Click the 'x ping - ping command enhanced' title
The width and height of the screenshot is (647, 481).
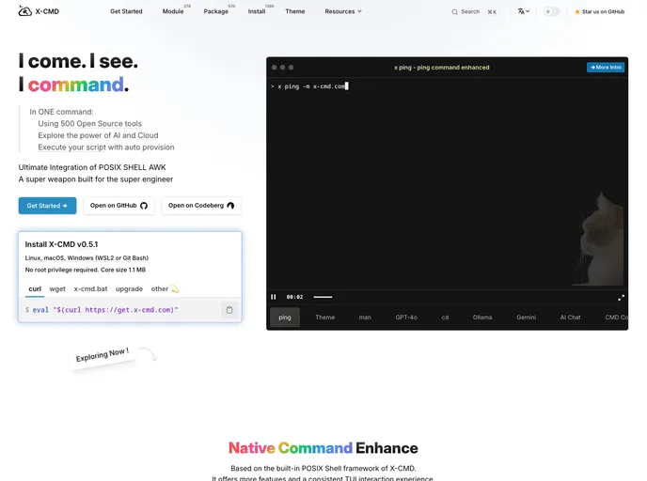[441, 68]
